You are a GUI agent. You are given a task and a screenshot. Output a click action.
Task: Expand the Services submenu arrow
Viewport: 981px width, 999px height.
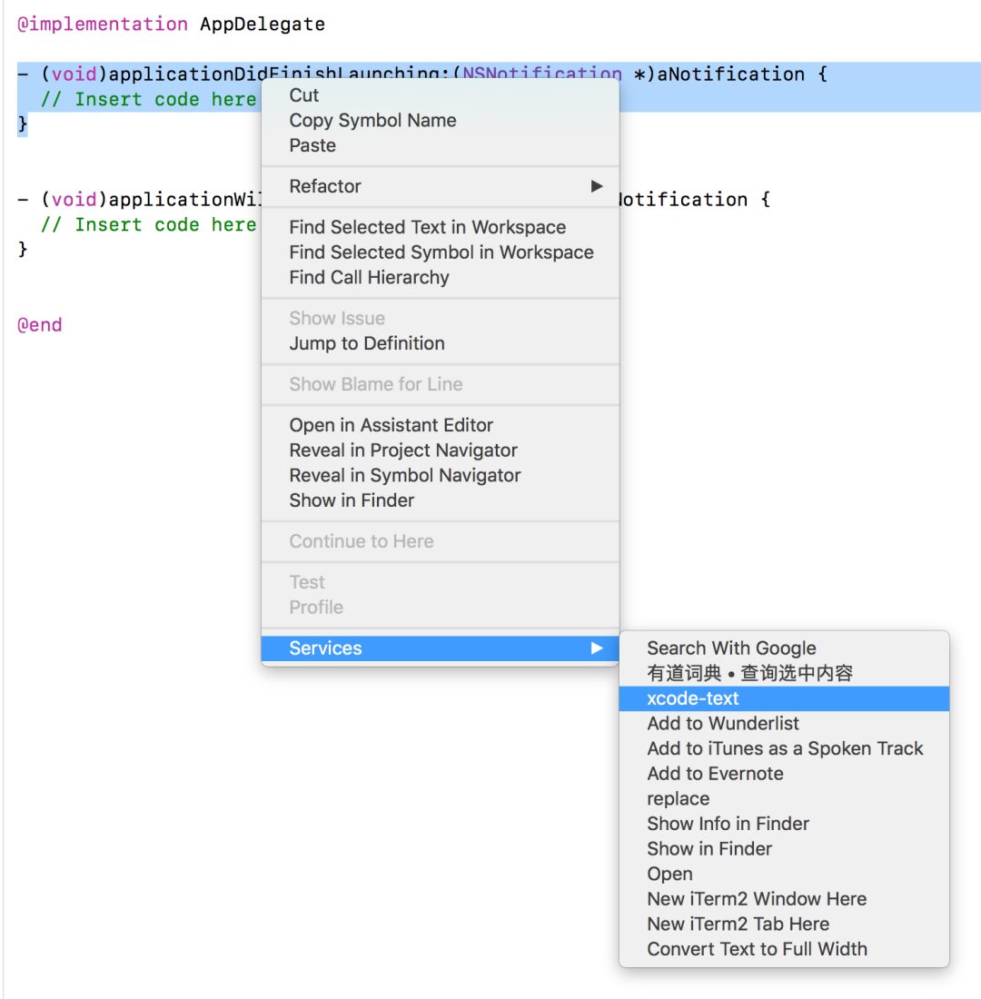point(596,648)
